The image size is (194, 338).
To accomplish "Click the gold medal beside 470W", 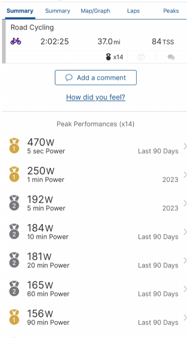I will click(14, 146).
